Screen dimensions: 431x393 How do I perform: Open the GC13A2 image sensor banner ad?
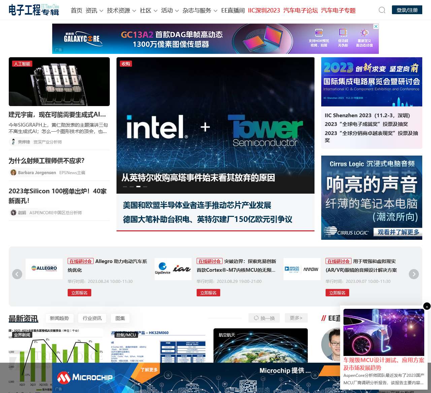pyautogui.click(x=215, y=39)
